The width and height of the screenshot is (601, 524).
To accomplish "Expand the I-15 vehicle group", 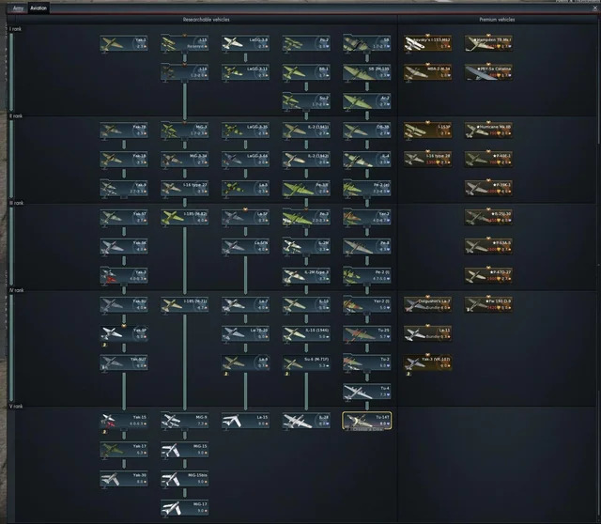I will click(x=185, y=43).
